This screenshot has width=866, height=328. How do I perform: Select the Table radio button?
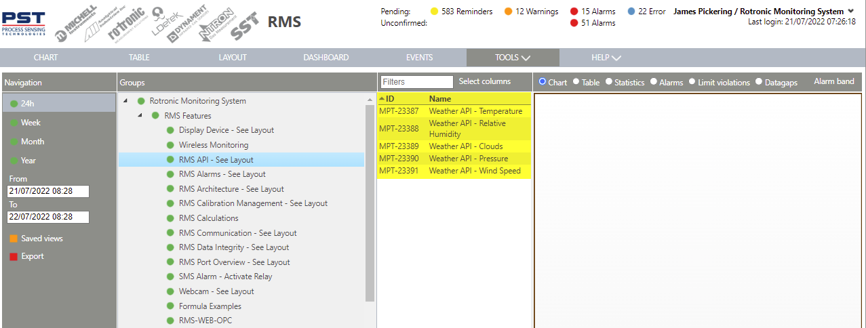click(x=576, y=81)
